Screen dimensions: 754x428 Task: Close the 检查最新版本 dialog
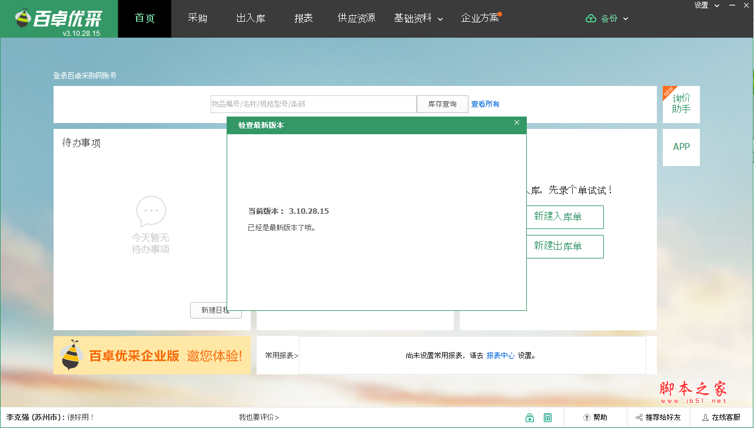[x=517, y=122]
